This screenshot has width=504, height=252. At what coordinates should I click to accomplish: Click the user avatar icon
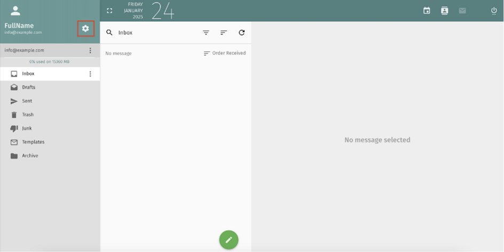pyautogui.click(x=15, y=11)
